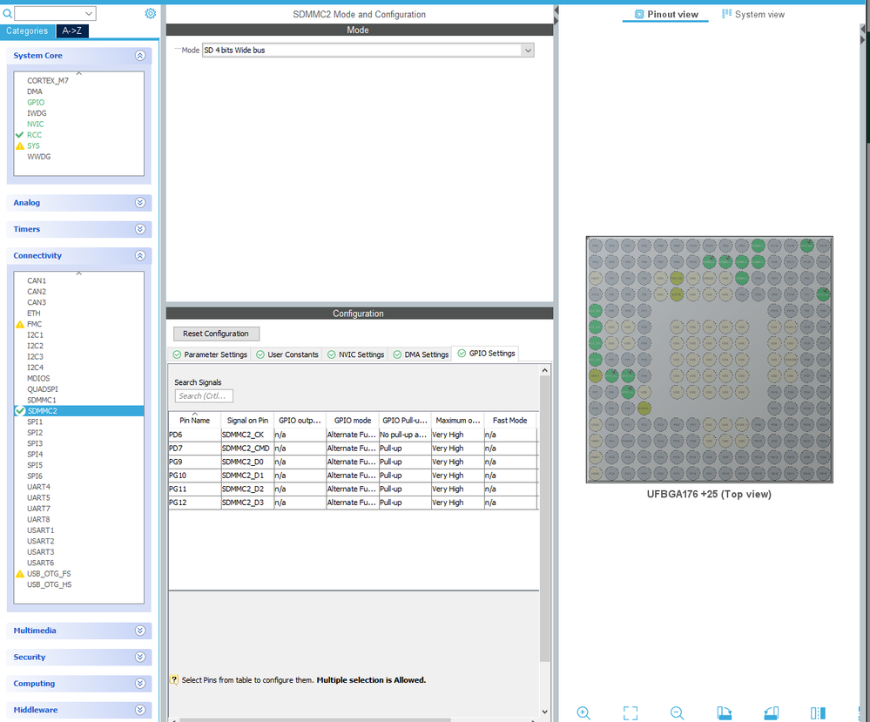Image resolution: width=870 pixels, height=722 pixels.
Task: Expand the Timers category
Action: (x=140, y=229)
